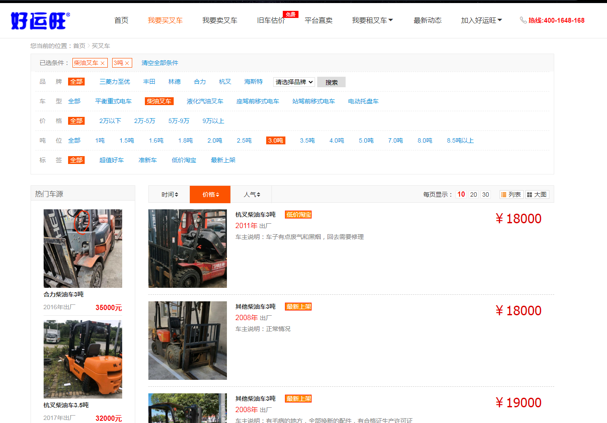Image resolution: width=607 pixels, height=423 pixels.
Task: Click 首页 in breadcrumb
Action: (x=79, y=46)
